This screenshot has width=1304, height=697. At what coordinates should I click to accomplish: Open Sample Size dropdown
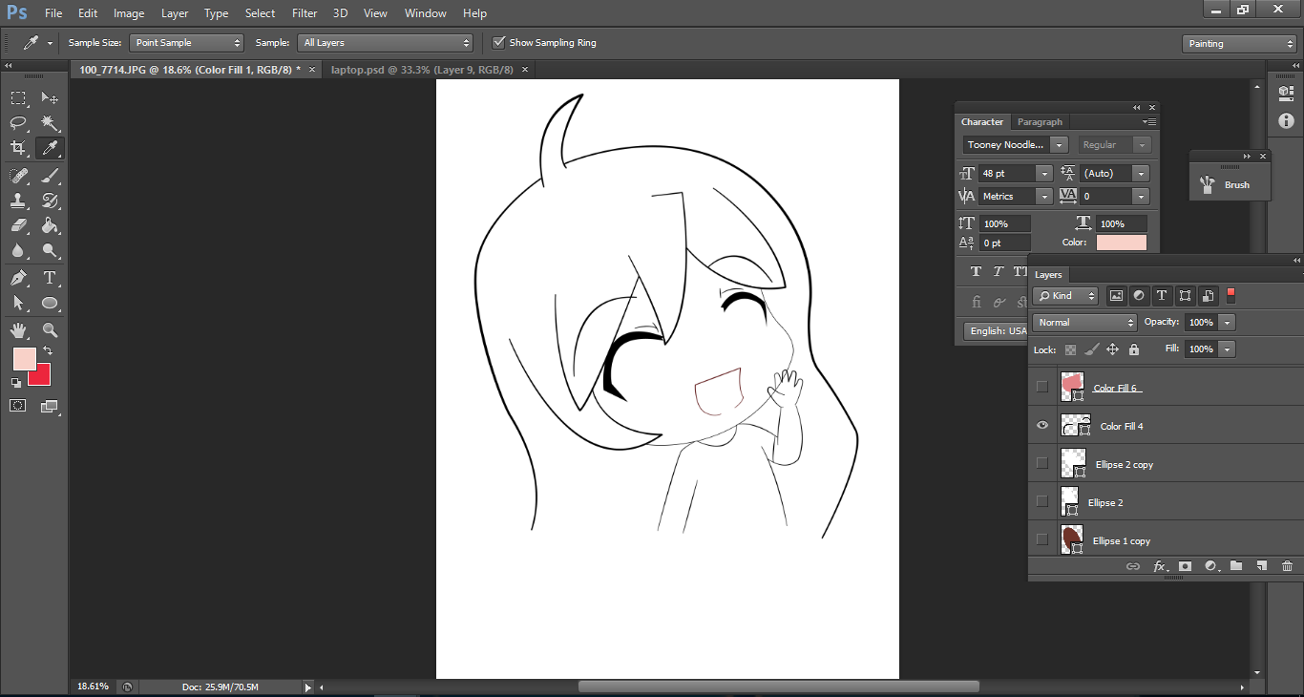(188, 43)
